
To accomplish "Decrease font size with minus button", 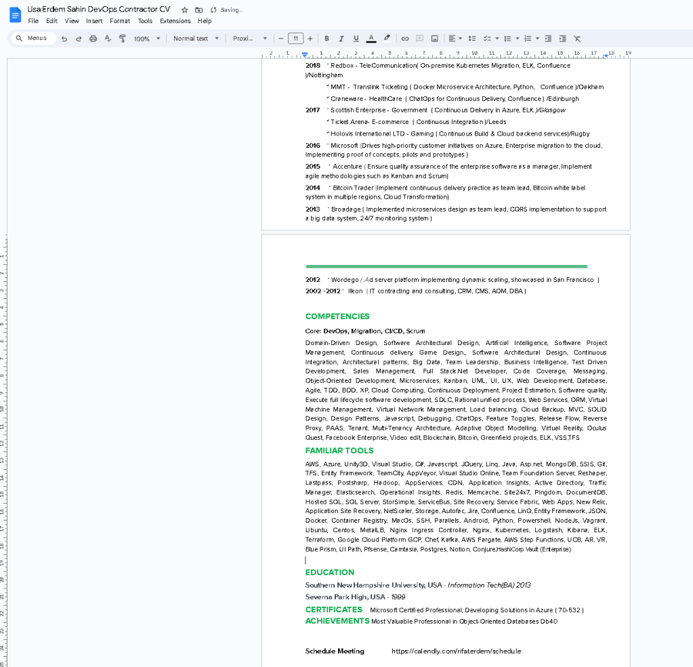I will pos(280,39).
